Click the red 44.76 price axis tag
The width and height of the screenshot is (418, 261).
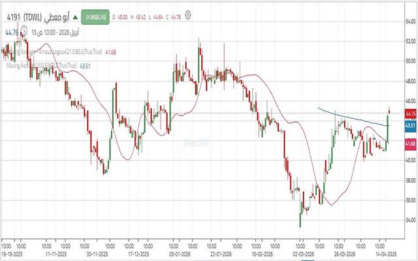[x=410, y=113]
